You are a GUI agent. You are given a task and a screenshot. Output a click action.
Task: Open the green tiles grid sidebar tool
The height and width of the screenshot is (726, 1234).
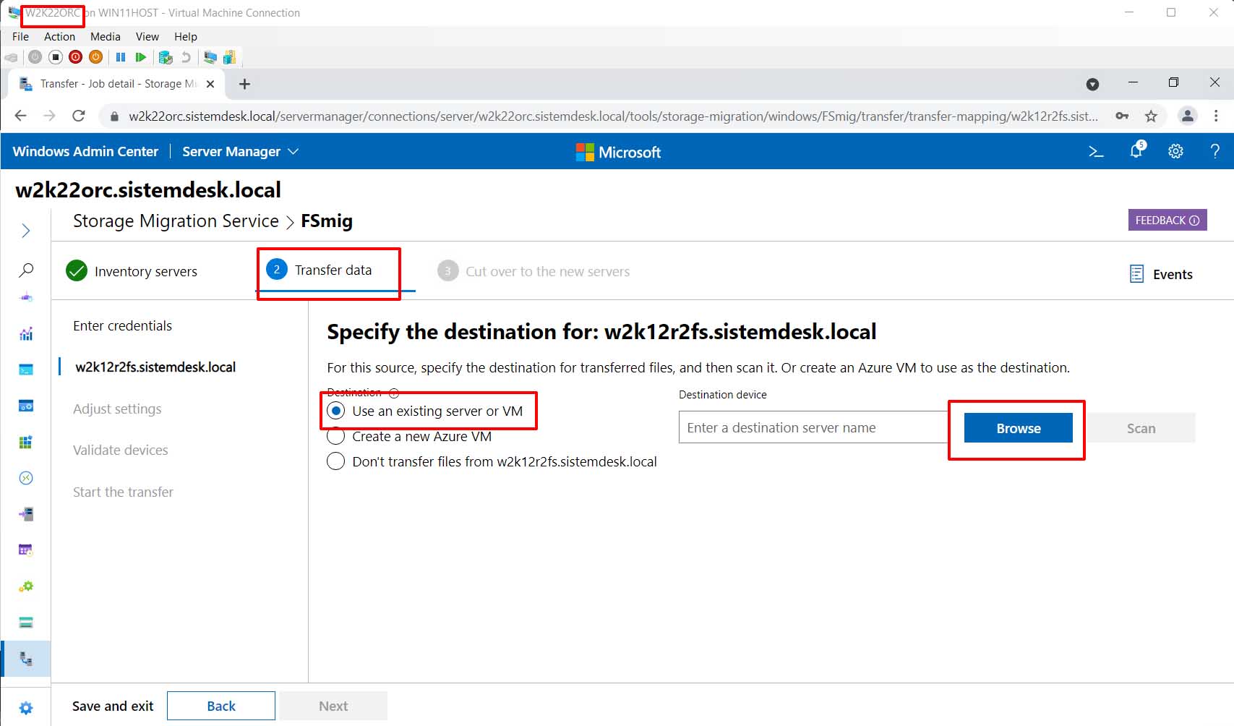coord(26,442)
